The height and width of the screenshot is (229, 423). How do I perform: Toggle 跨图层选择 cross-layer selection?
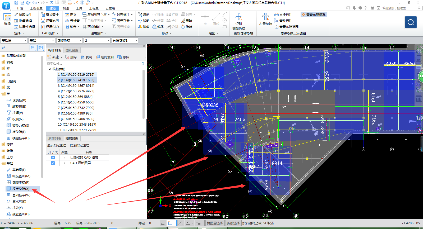tap(215, 223)
